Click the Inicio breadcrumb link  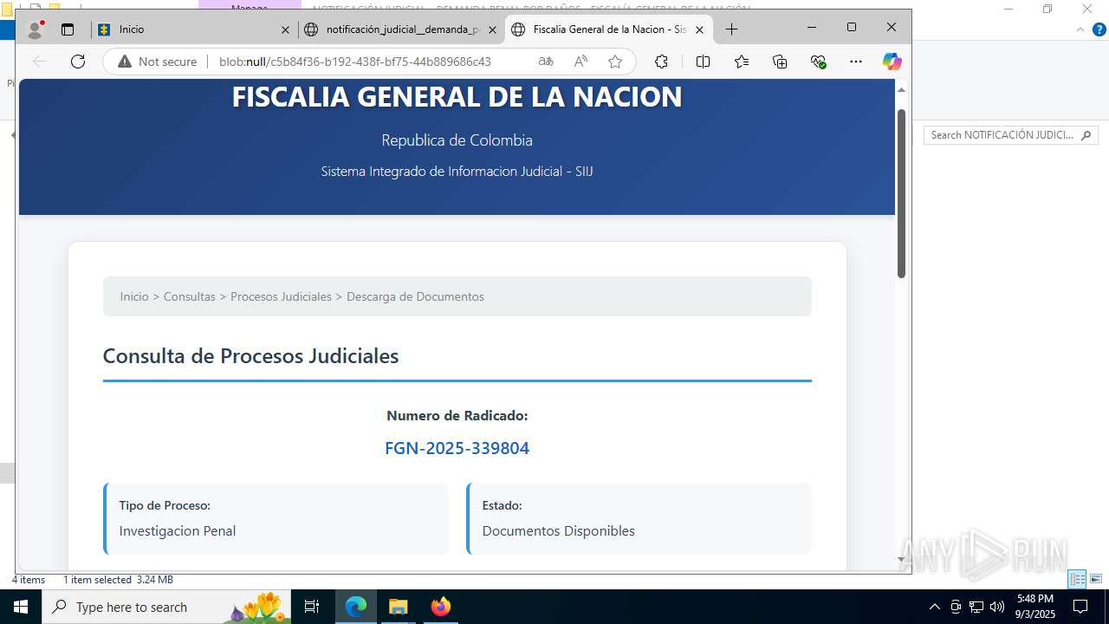134,296
